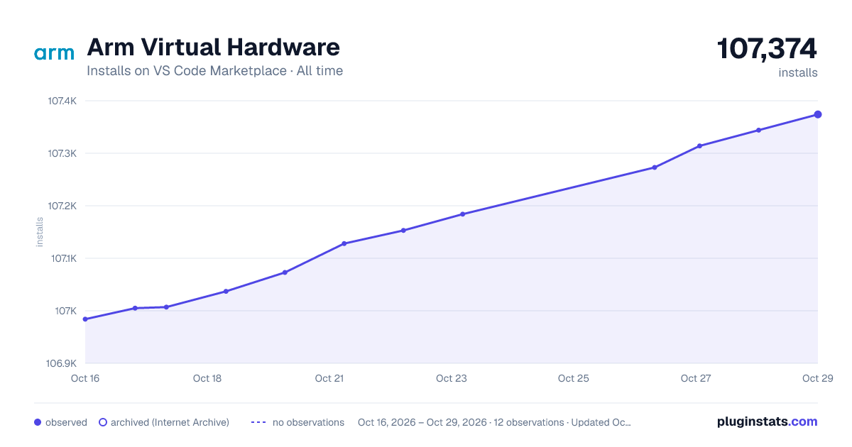The height and width of the screenshot is (447, 852).
Task: Click the 107,374 installs total
Action: pyautogui.click(x=767, y=49)
